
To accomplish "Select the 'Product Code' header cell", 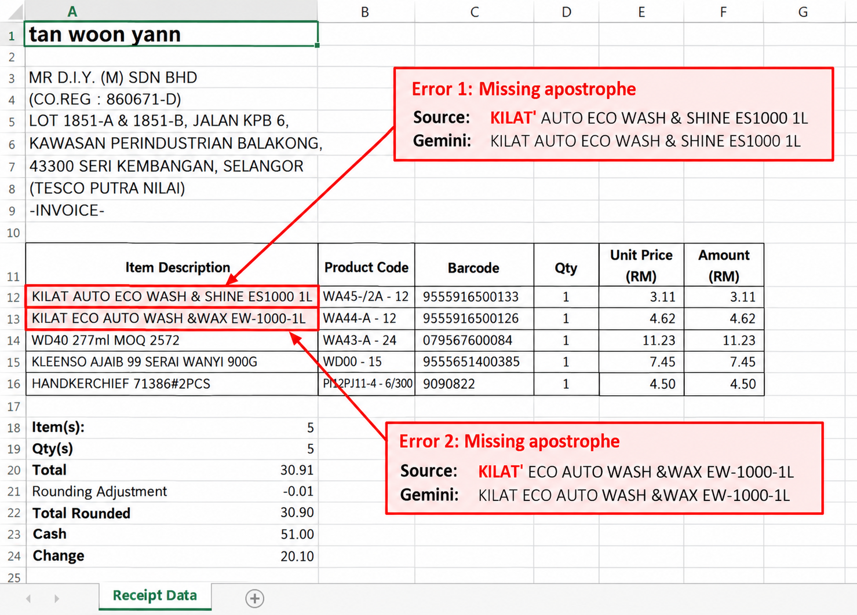I will pyautogui.click(x=366, y=265).
